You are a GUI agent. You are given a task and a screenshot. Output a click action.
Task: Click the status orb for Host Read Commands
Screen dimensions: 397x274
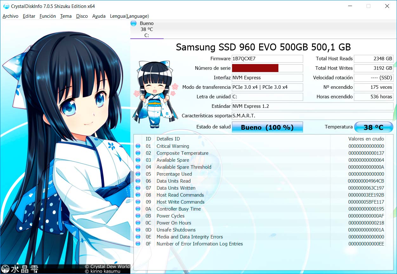(x=138, y=195)
